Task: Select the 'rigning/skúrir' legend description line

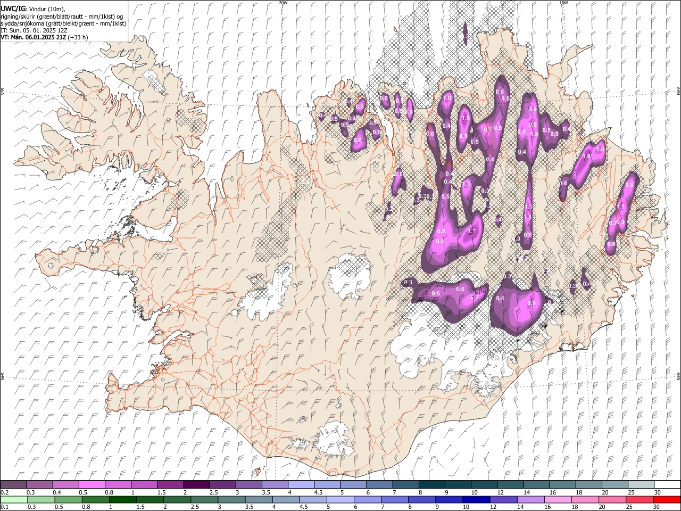Action: click(x=62, y=16)
